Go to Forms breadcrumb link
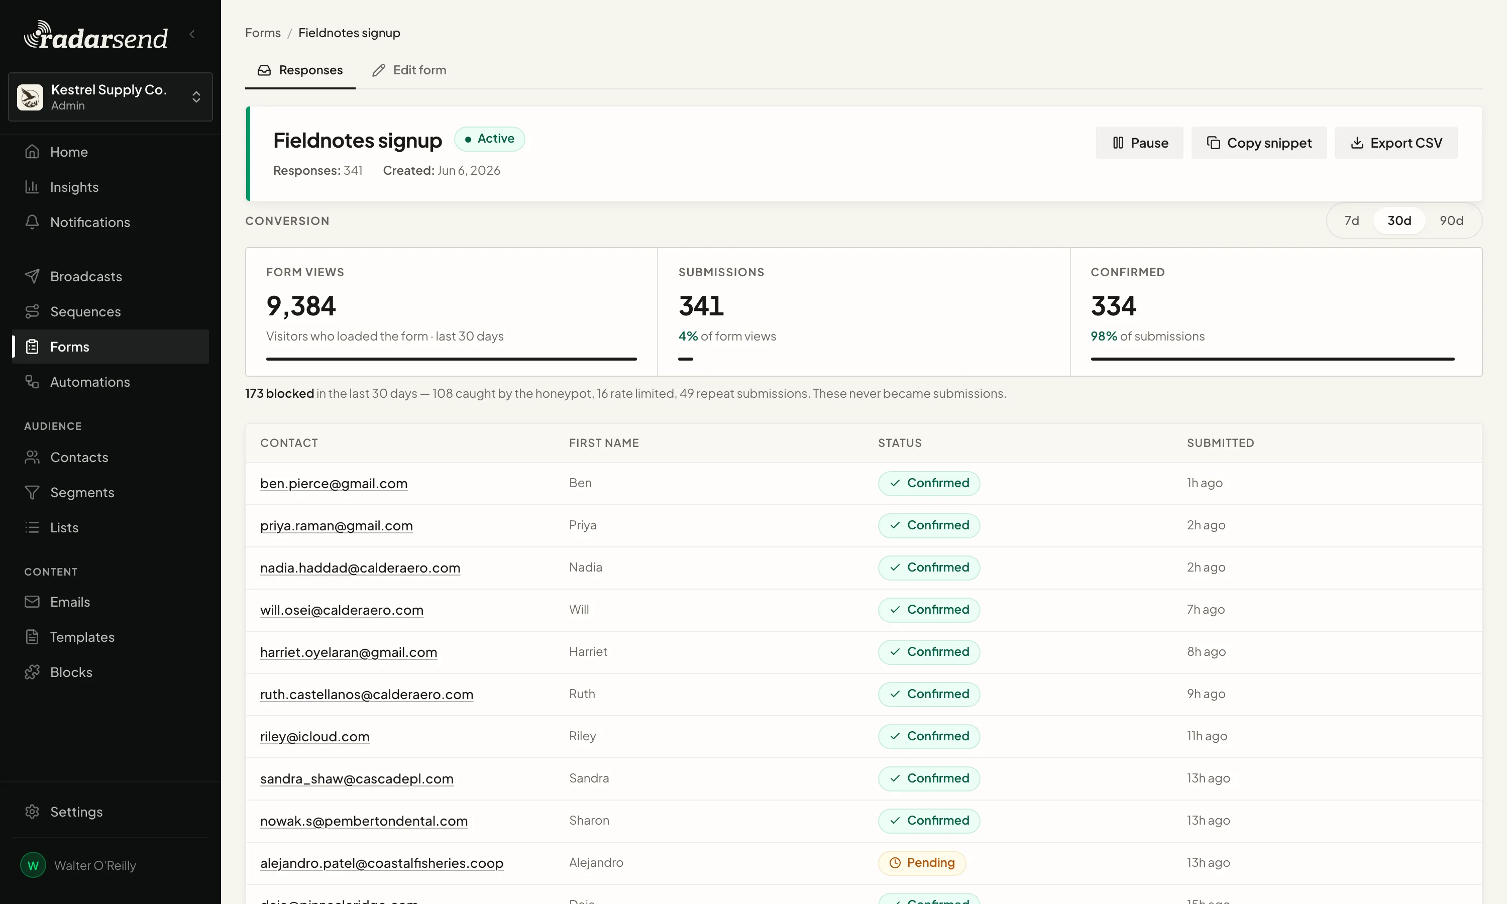Image resolution: width=1507 pixels, height=904 pixels. (263, 33)
